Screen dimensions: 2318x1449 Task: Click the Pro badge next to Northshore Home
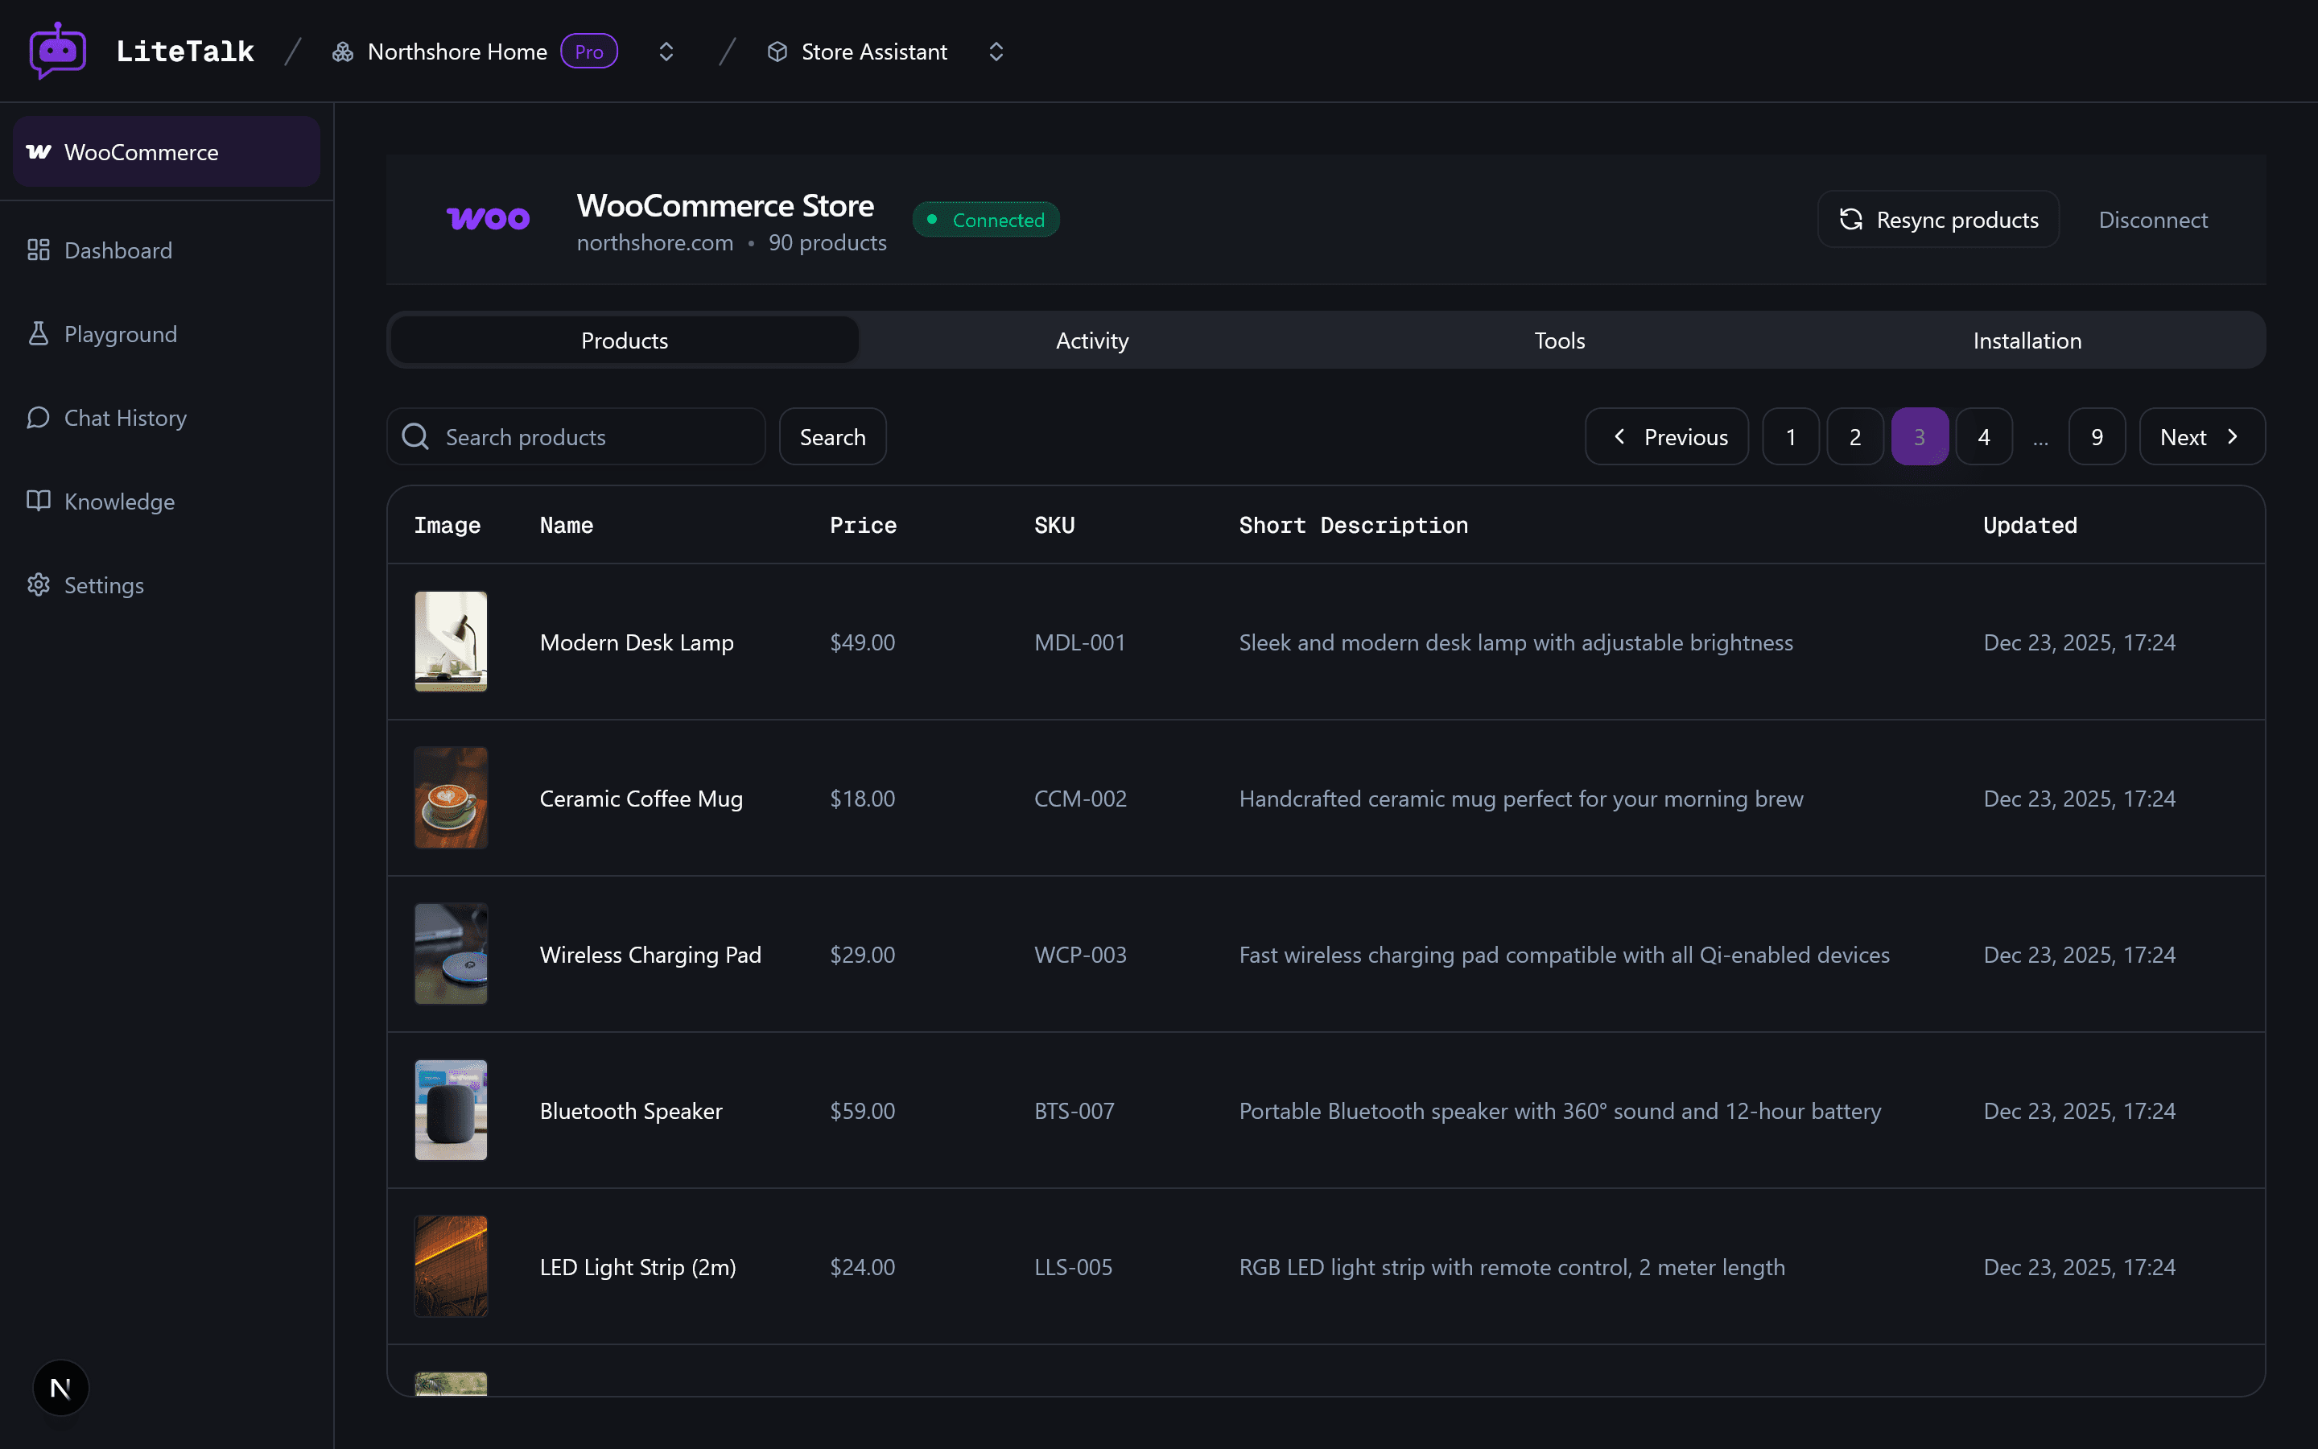click(589, 51)
